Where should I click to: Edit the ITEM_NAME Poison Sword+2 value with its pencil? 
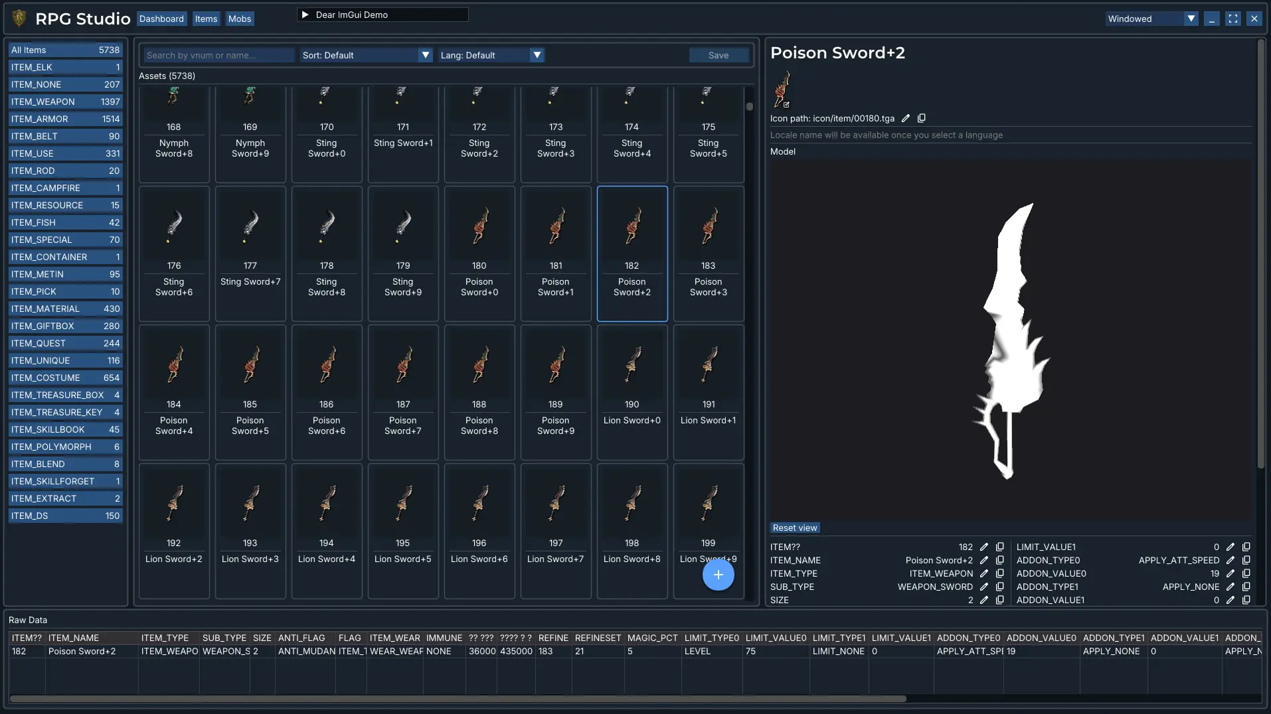tap(984, 560)
